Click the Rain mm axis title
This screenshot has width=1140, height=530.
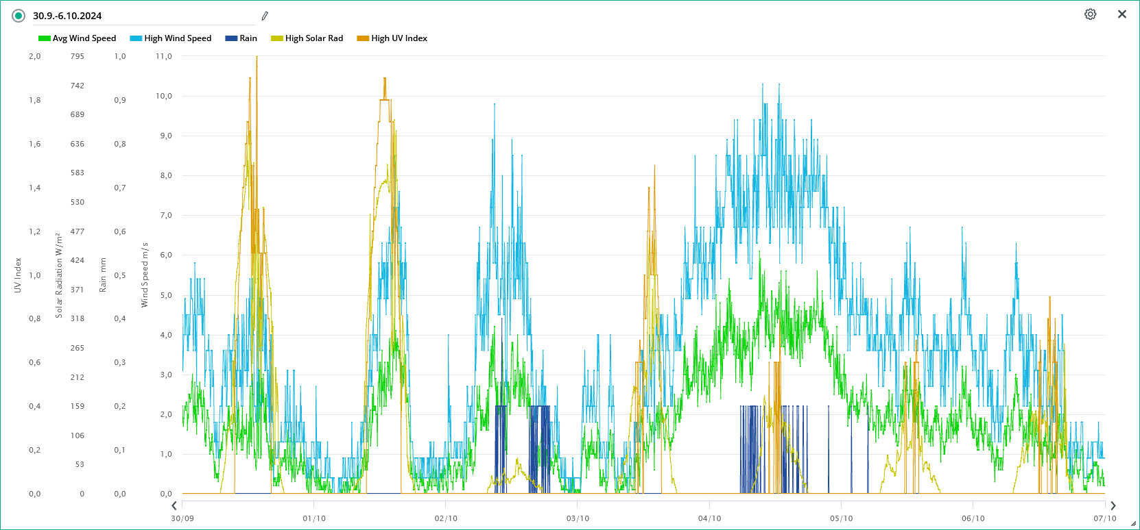[103, 275]
